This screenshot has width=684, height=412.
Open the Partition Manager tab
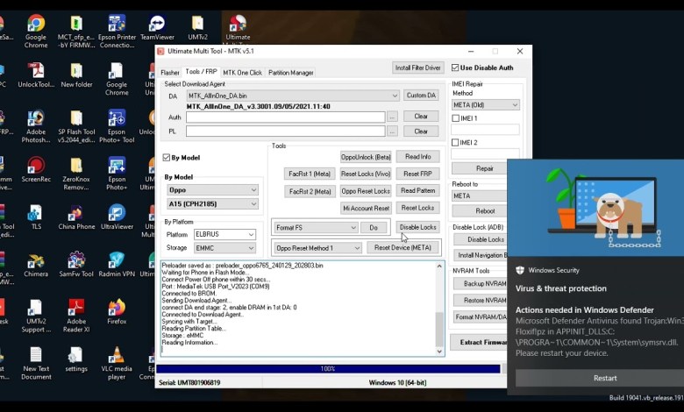coord(290,73)
